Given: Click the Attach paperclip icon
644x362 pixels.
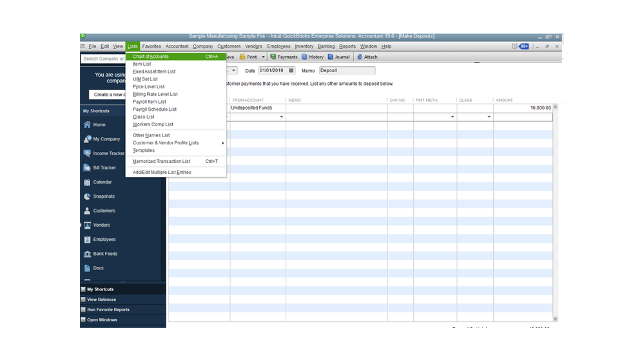Looking at the screenshot, I should click(360, 57).
